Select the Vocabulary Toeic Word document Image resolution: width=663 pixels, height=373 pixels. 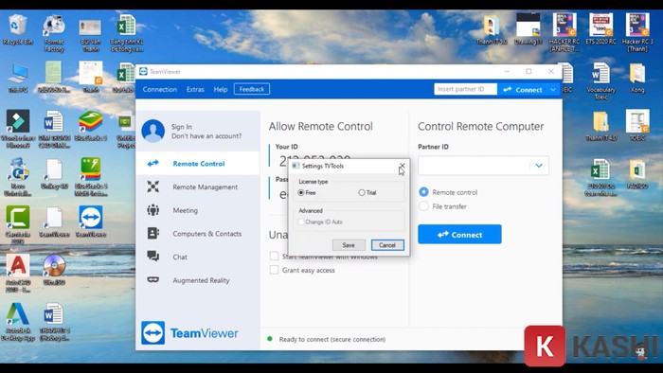click(x=600, y=81)
